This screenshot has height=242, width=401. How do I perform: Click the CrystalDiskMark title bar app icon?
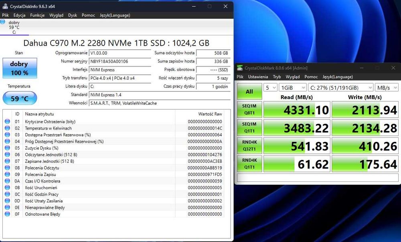click(x=240, y=68)
